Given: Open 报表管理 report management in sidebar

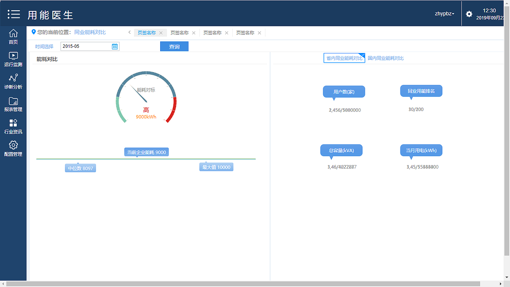Looking at the screenshot, I should pos(13,104).
